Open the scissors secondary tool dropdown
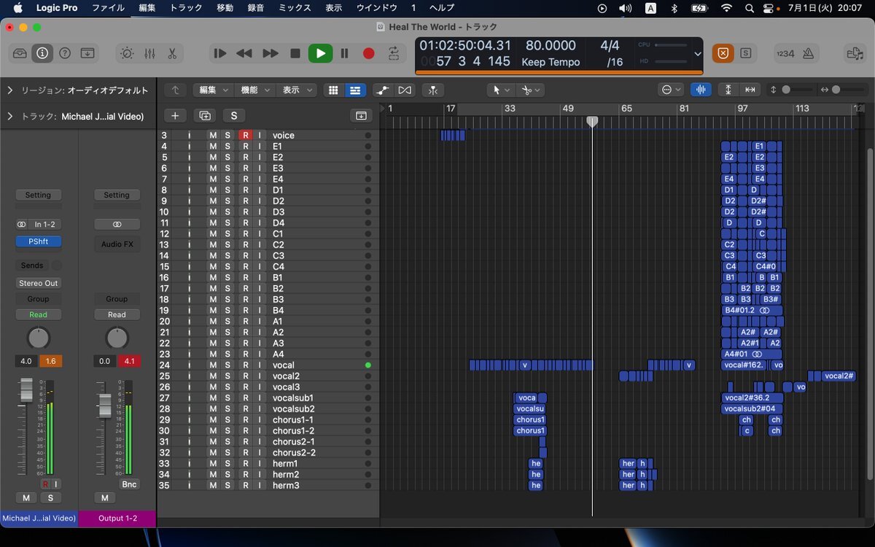 tap(531, 90)
